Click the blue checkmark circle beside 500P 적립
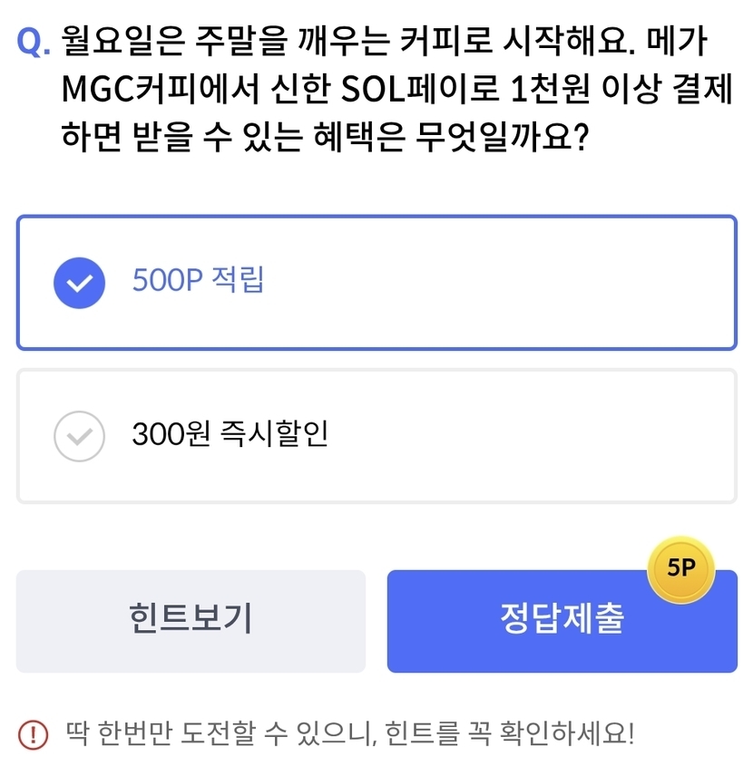The width and height of the screenshot is (753, 766). coord(80,282)
